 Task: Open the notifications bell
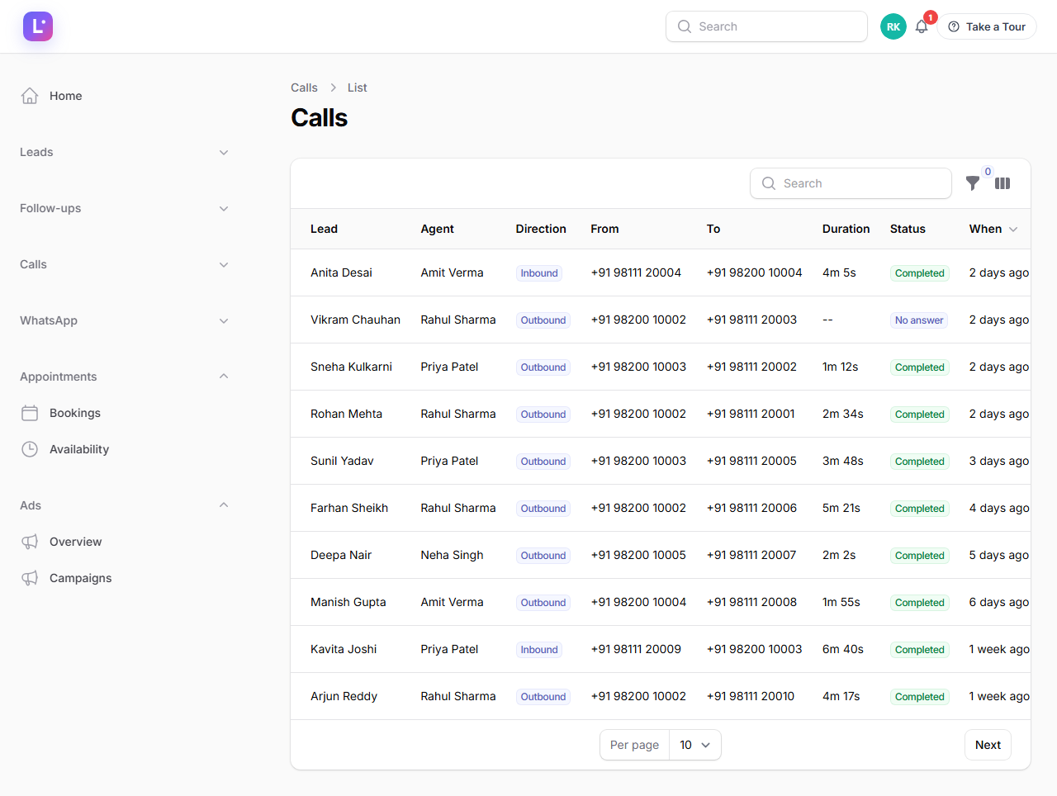(x=922, y=26)
